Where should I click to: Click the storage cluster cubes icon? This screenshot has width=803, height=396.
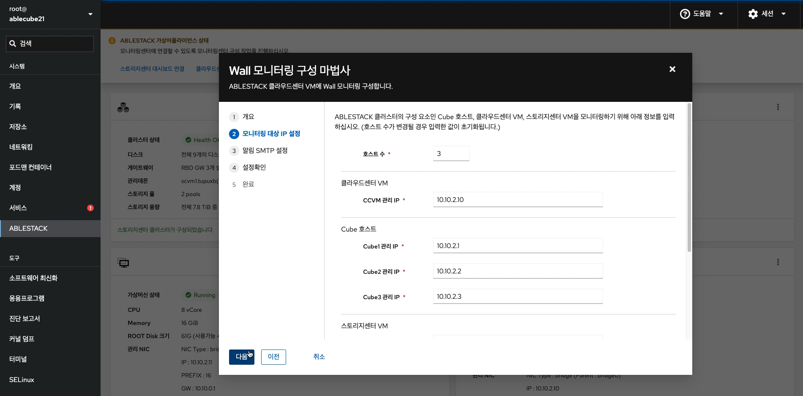pyautogui.click(x=123, y=107)
